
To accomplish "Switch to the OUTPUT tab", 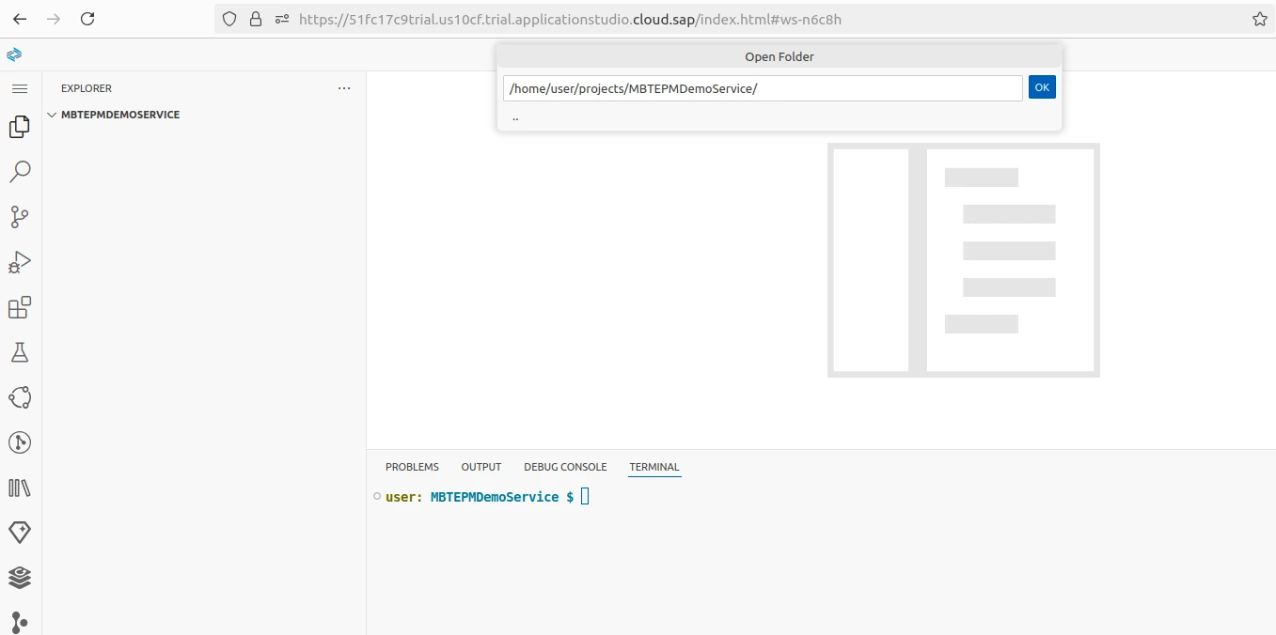I will click(x=481, y=467).
